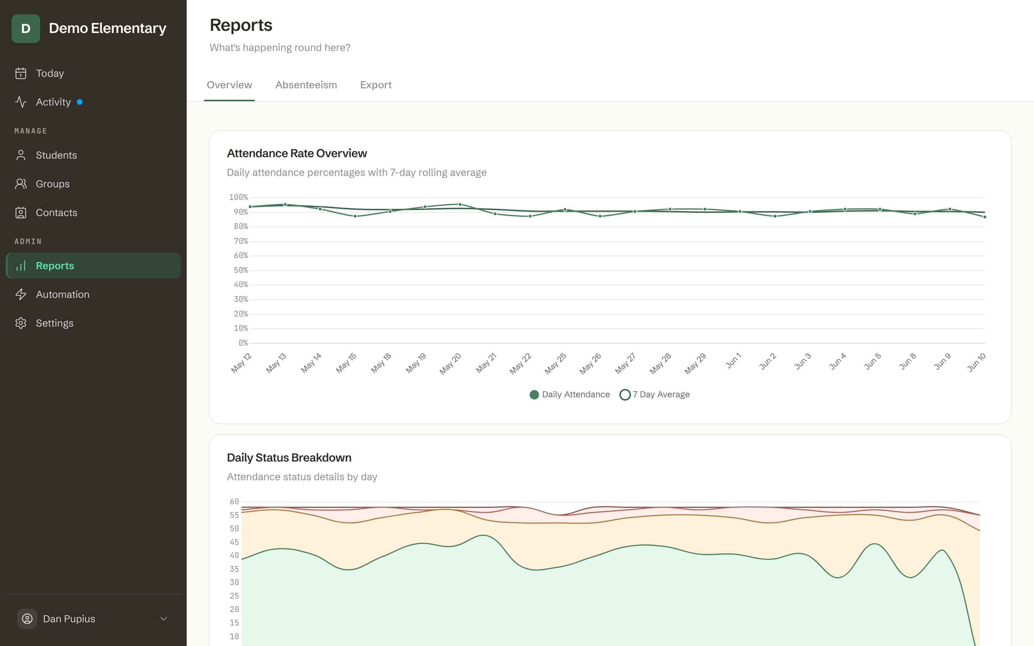Click the Jun 10 attendance data point
1034x646 pixels.
click(x=985, y=217)
